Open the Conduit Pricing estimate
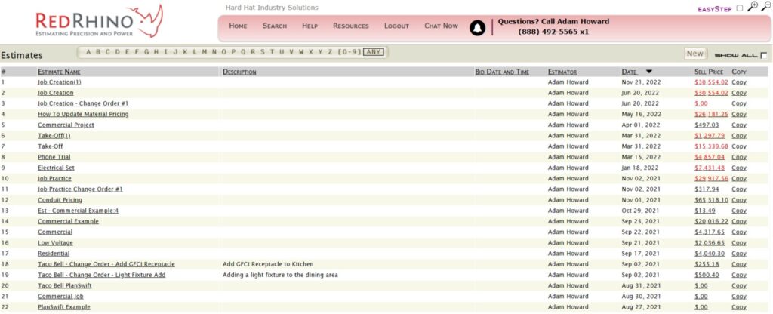Image resolution: width=773 pixels, height=314 pixels. 60,200
